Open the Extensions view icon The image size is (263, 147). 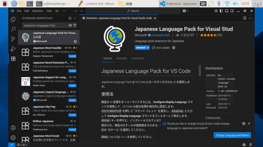pyautogui.click(x=13, y=59)
